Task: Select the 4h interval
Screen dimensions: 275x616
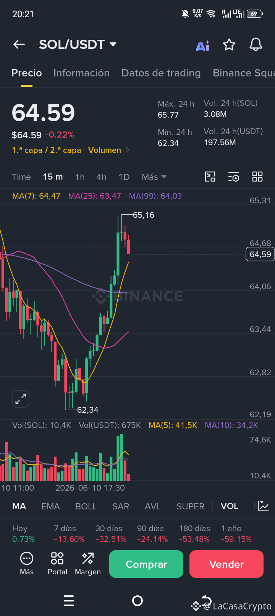Action: tap(101, 177)
